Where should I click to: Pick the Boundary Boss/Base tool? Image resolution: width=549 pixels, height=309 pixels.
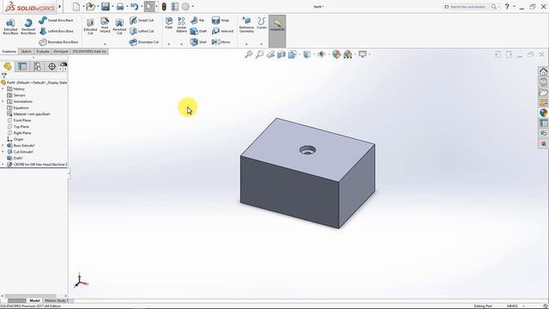tap(58, 42)
